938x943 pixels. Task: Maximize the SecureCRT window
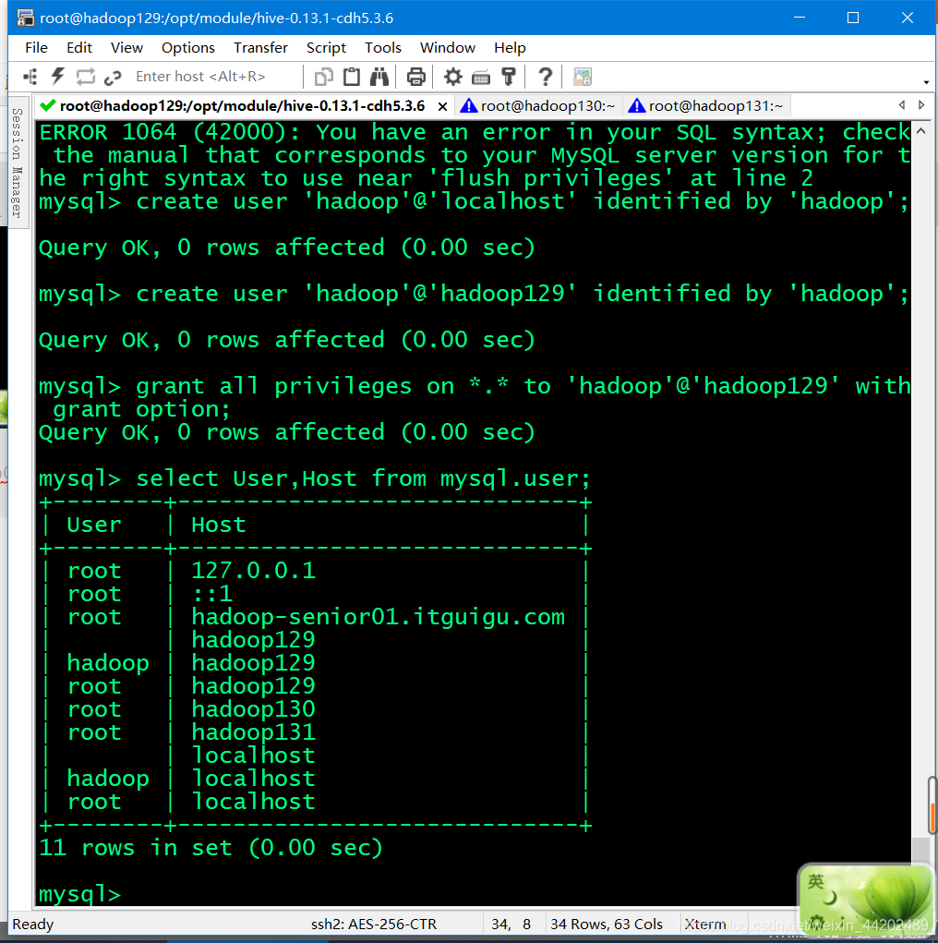click(853, 18)
